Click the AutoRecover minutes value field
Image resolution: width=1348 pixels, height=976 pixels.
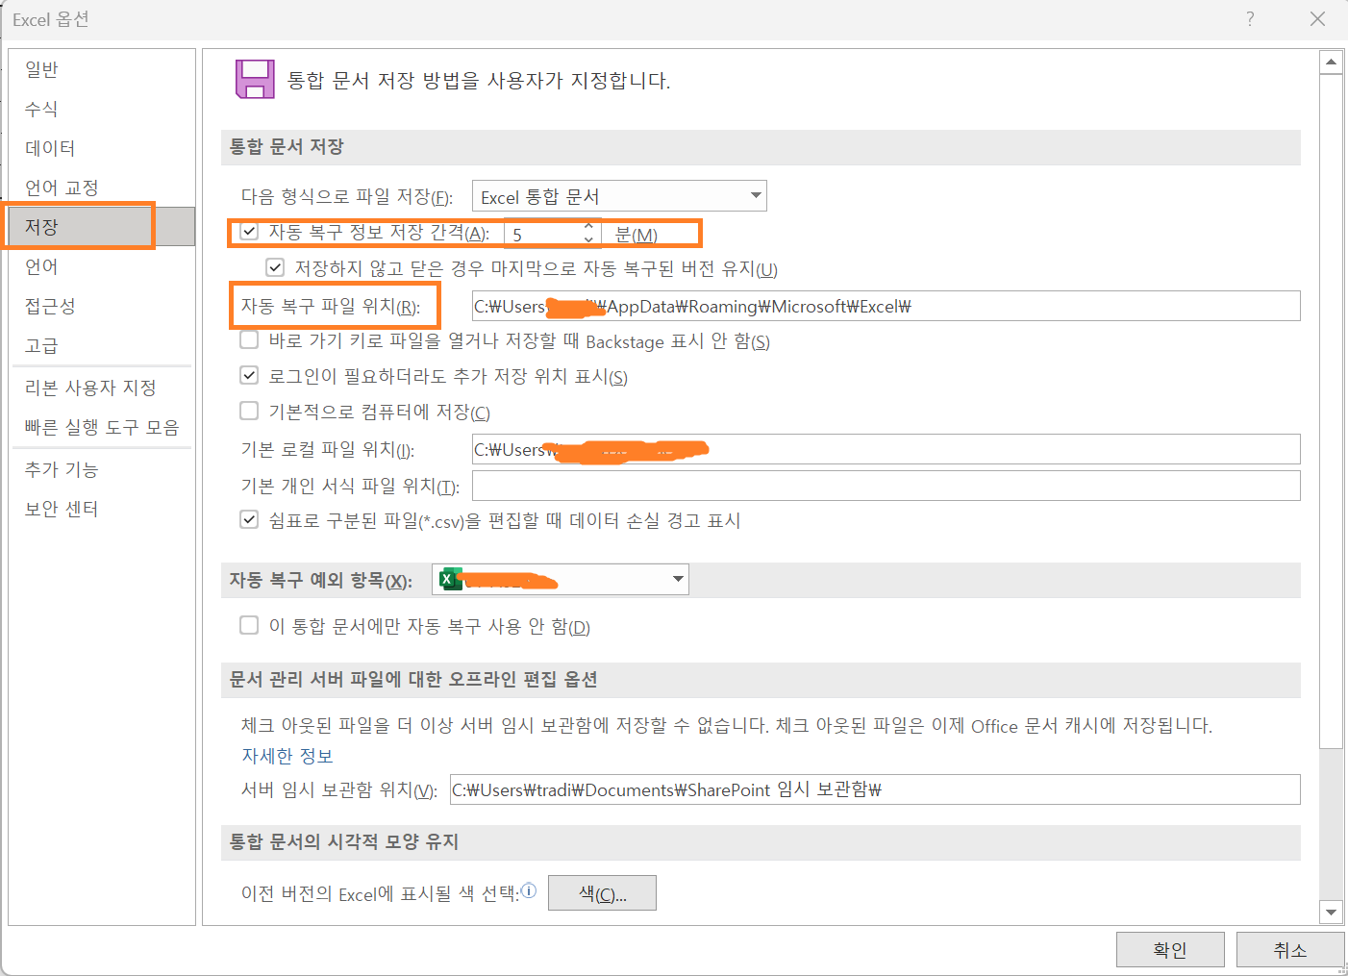point(542,234)
